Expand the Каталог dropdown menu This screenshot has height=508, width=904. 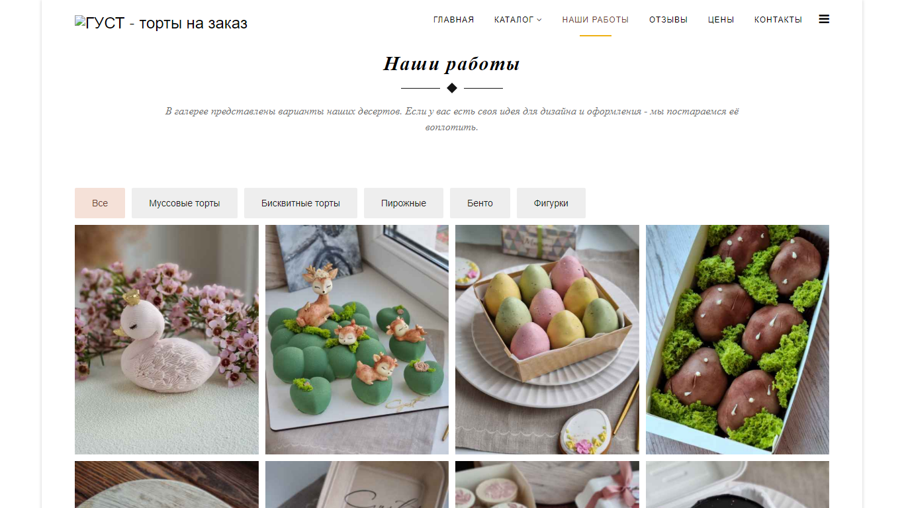518,20
